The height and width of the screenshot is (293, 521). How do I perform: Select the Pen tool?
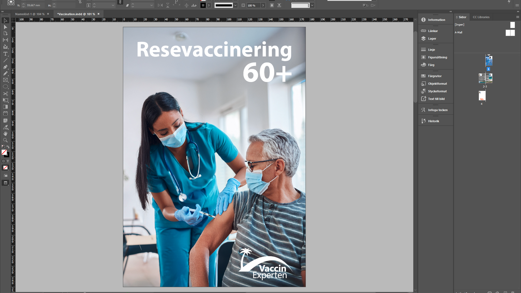click(5, 67)
